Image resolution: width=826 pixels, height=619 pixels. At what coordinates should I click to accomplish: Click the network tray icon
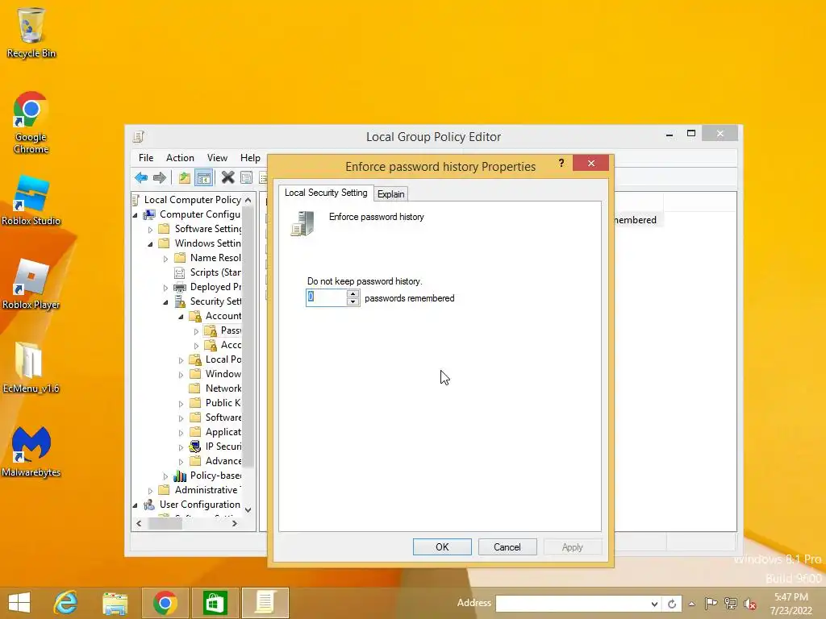(x=731, y=603)
